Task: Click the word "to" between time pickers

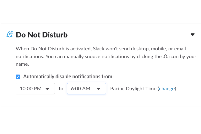Action: [61, 89]
